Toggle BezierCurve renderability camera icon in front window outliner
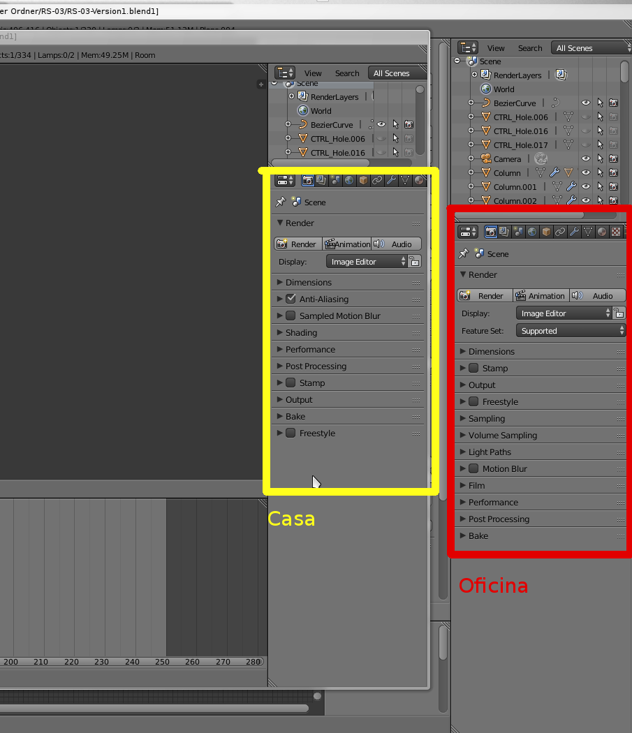632x733 pixels. click(409, 124)
